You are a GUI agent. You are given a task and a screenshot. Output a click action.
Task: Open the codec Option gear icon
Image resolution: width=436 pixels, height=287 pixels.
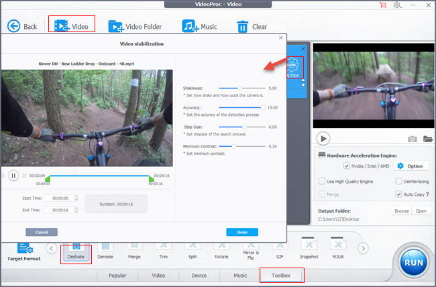point(294,67)
